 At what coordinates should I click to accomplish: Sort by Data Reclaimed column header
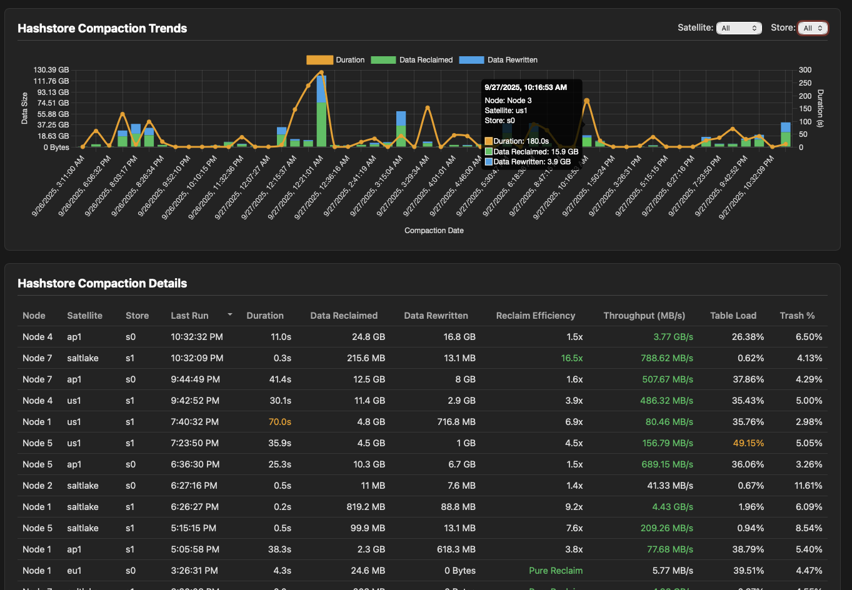pos(344,316)
